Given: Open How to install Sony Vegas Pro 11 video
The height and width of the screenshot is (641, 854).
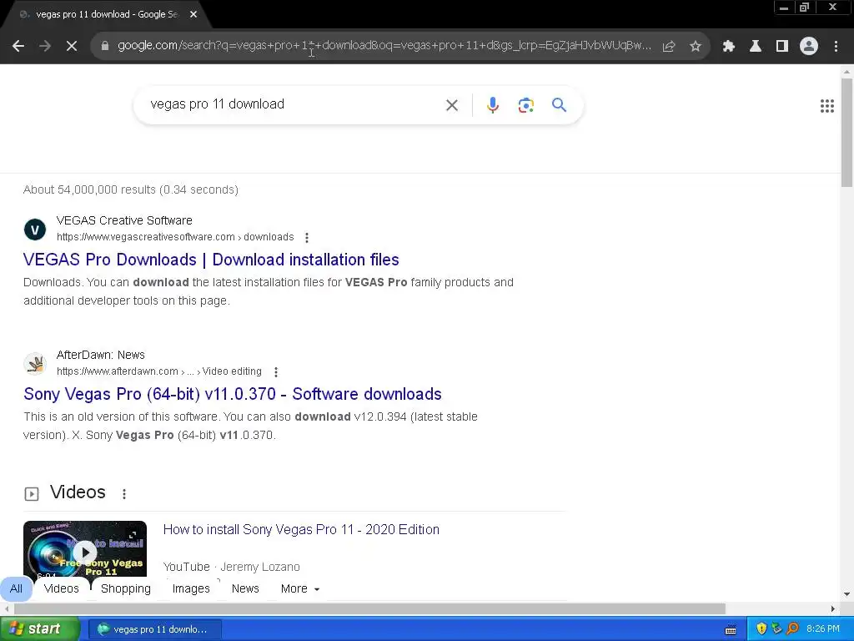Looking at the screenshot, I should coord(301,529).
